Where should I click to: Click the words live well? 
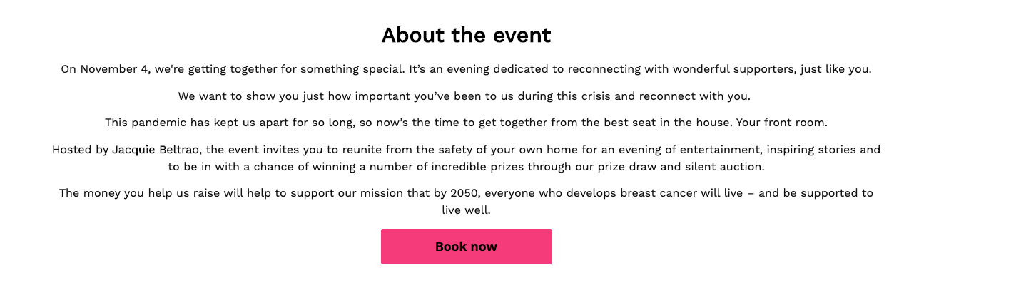click(x=466, y=210)
